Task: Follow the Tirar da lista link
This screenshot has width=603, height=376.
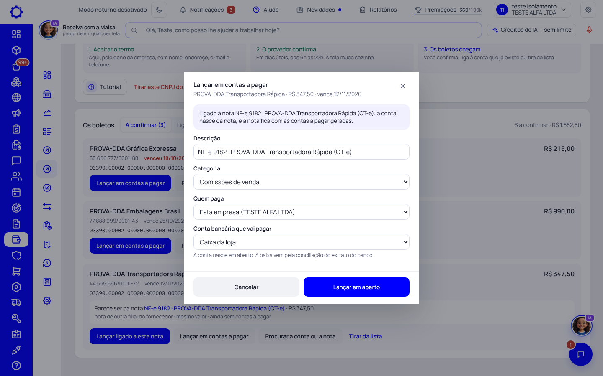Action: [x=366, y=336]
